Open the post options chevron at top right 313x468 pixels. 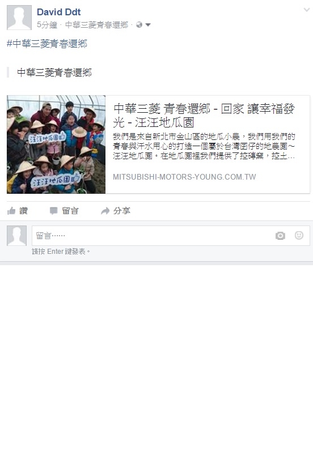(x=306, y=10)
